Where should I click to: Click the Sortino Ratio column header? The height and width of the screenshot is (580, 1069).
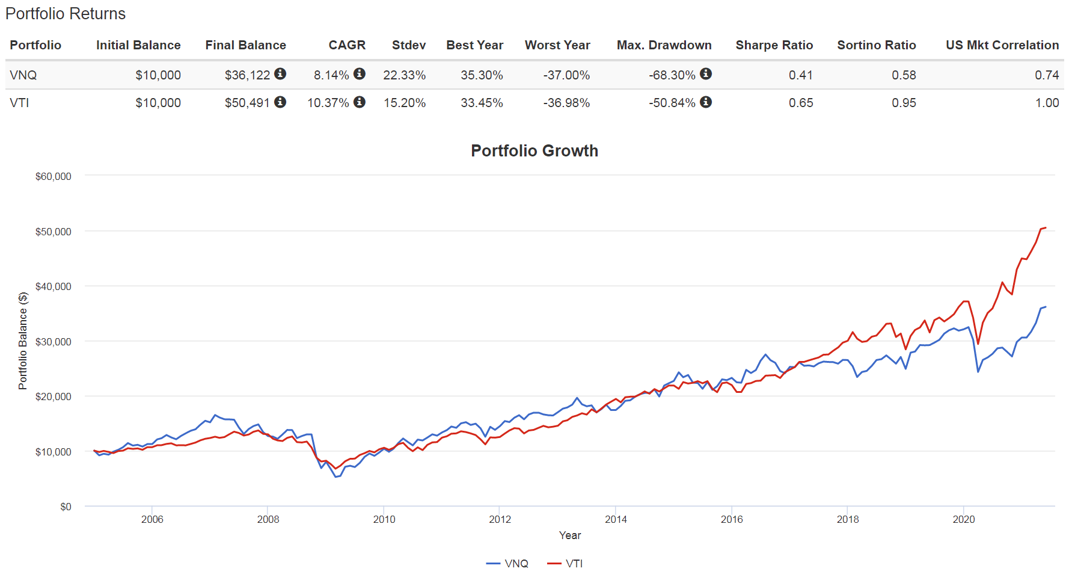coord(877,45)
